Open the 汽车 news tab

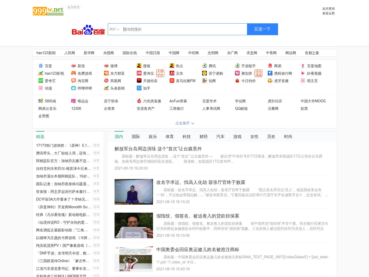pyautogui.click(x=220, y=137)
